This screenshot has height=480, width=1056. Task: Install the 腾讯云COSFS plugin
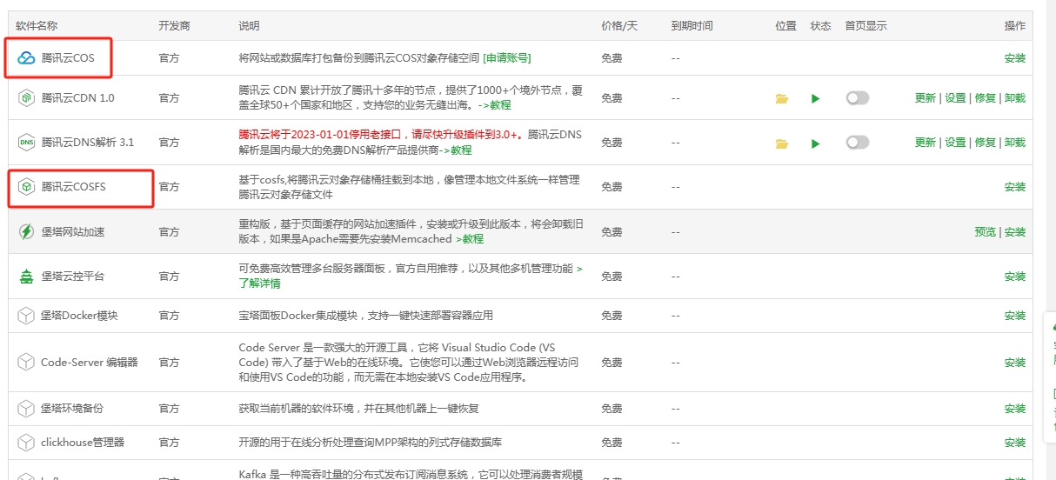tap(1015, 187)
